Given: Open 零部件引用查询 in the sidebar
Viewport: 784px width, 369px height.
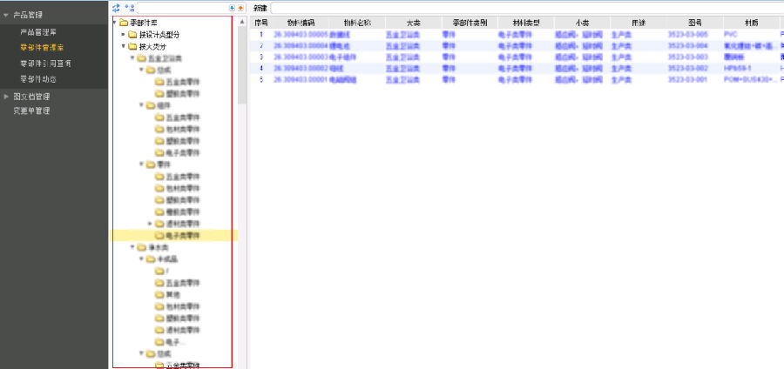Looking at the screenshot, I should tap(45, 64).
